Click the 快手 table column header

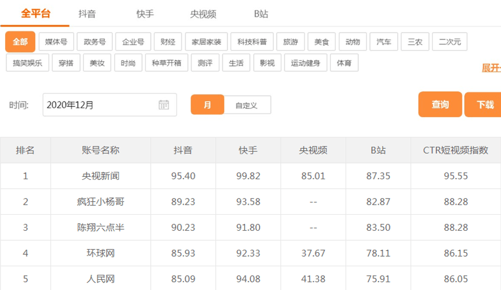[x=248, y=150]
